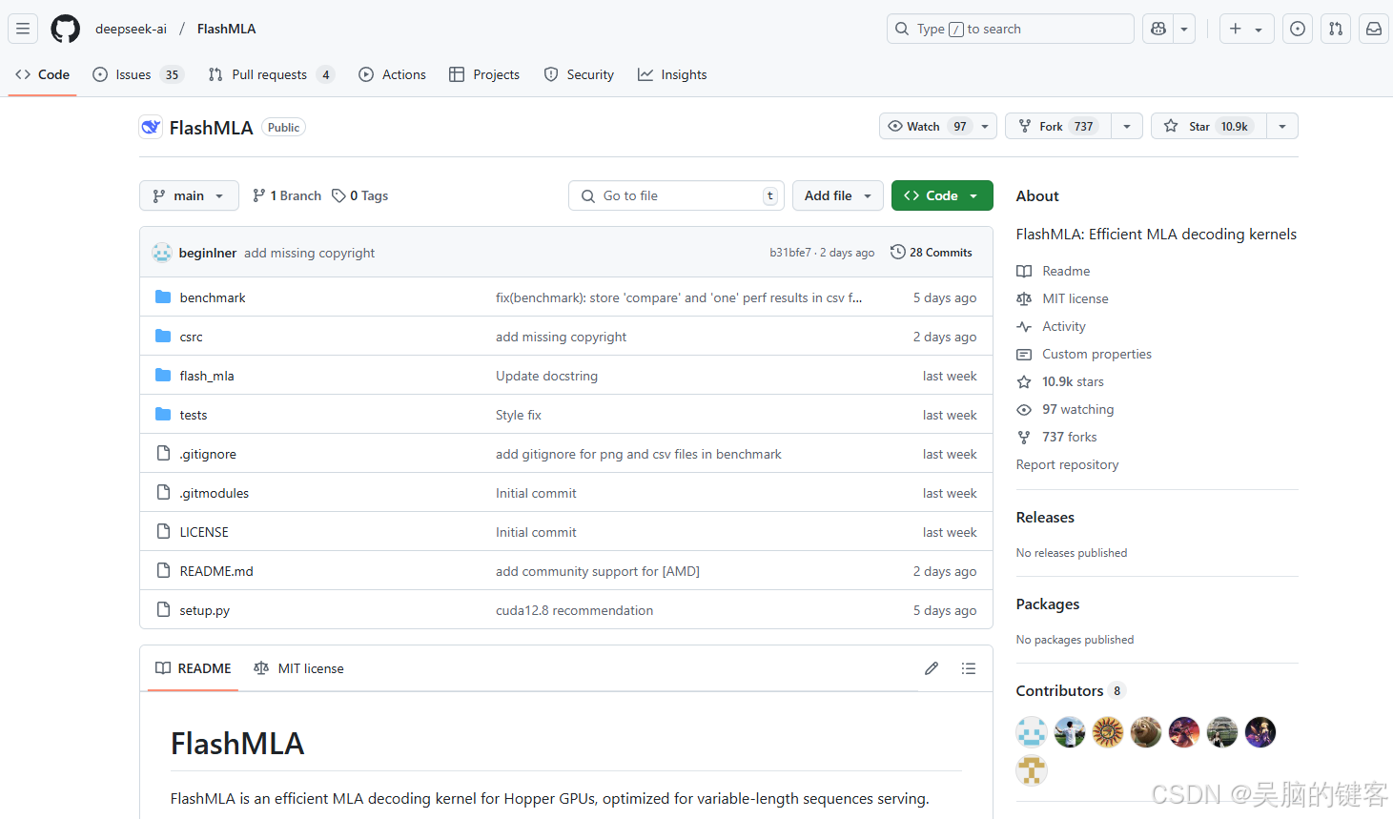Click the Custom properties icon
This screenshot has width=1393, height=819.
pyautogui.click(x=1024, y=354)
